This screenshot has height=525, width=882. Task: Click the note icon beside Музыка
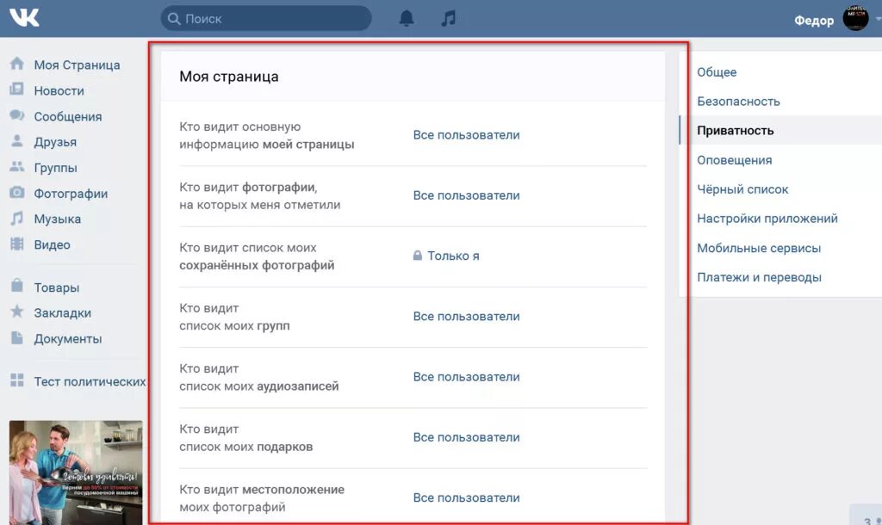17,218
